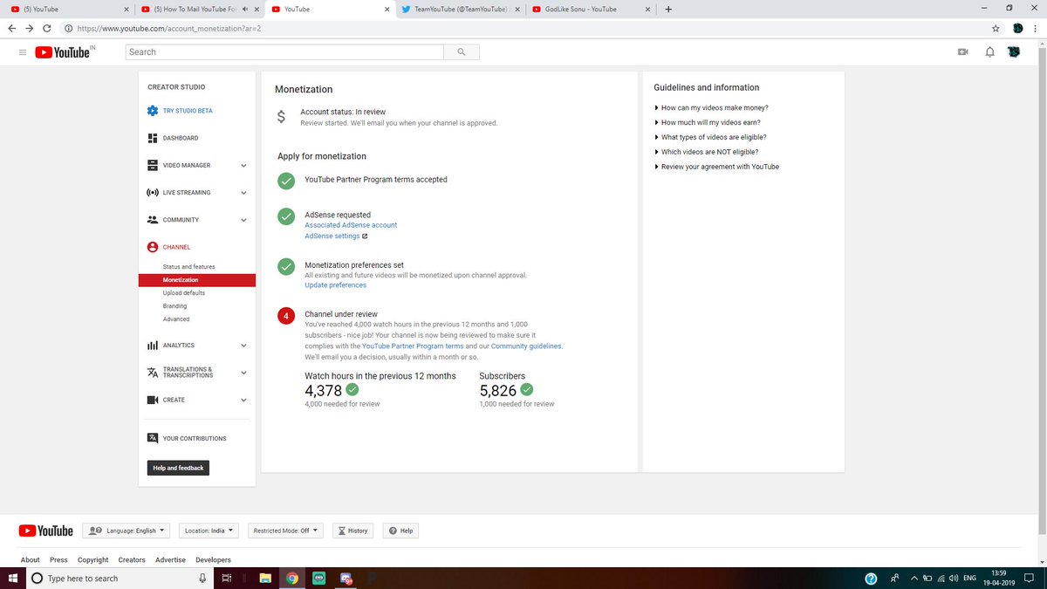Switch to the TeamYouTube Twitter tab
Viewport: 1047px width, 589px height.
coord(462,10)
